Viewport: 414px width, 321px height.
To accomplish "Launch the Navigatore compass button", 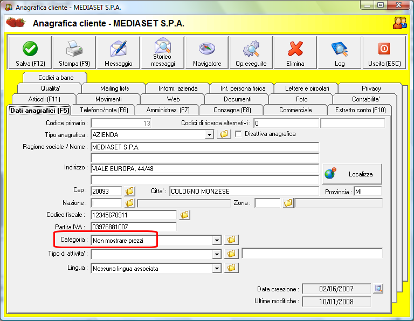I will coord(207,52).
